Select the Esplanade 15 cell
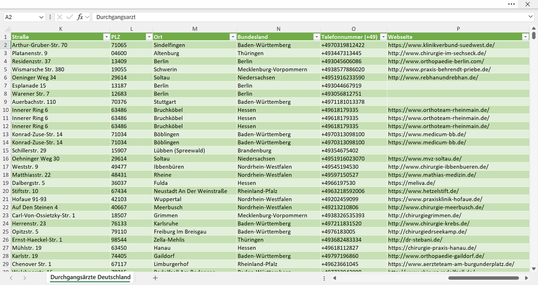538x285 pixels. 61,85
